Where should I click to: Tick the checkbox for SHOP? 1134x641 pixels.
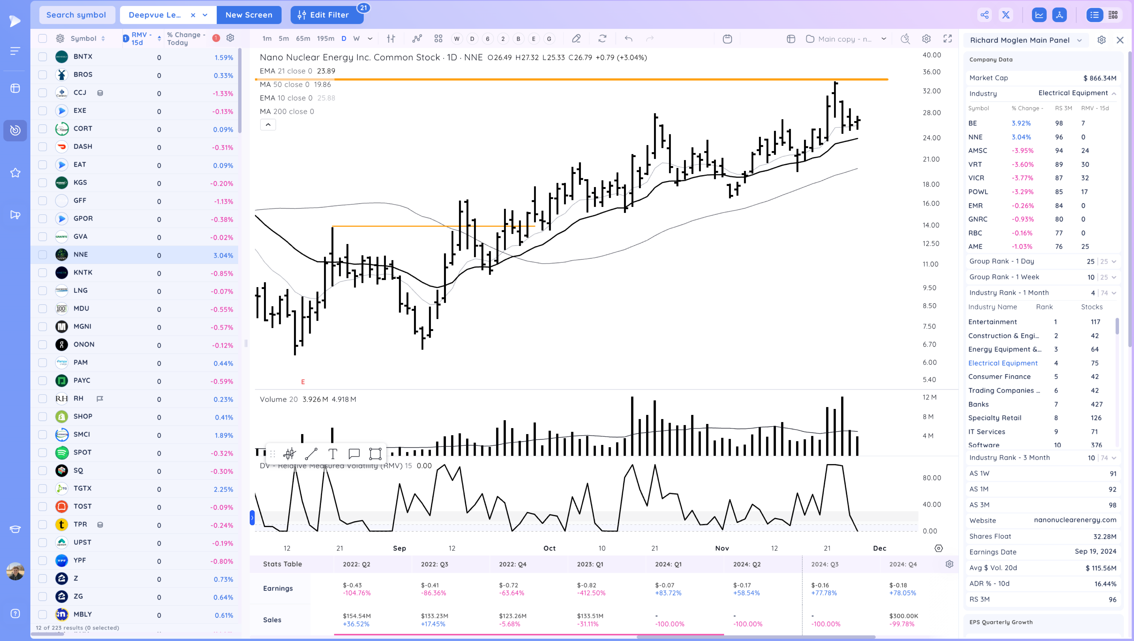[42, 417]
